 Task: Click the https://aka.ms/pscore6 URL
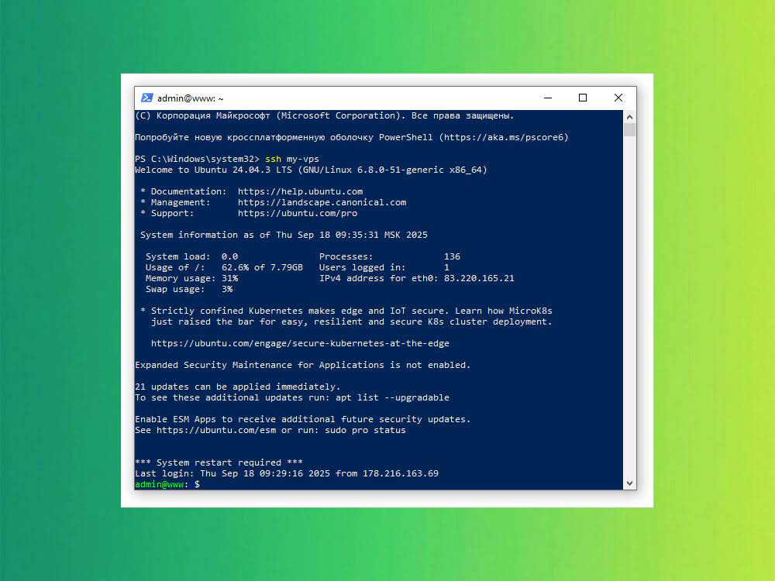(503, 137)
